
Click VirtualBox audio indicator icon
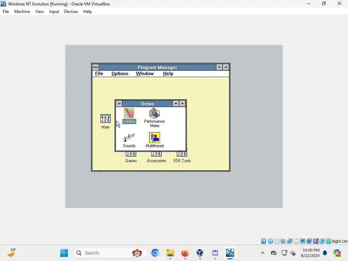click(x=283, y=241)
